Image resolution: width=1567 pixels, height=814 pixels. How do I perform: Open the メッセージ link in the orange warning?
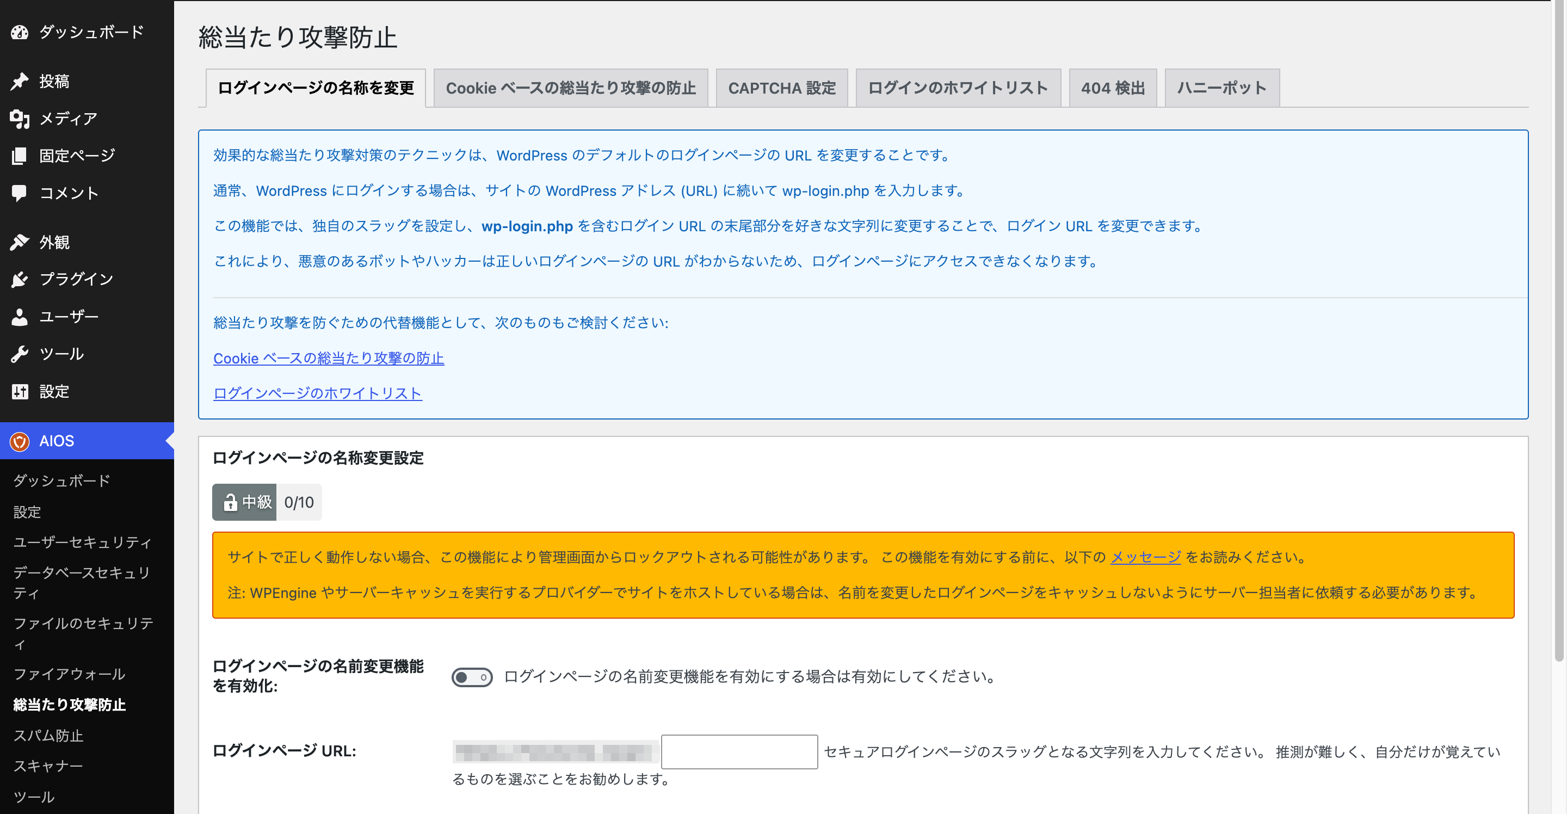[1145, 557]
